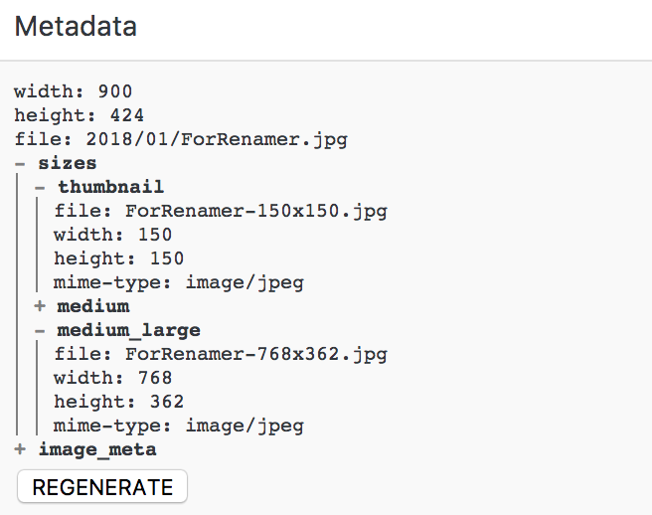Click the medium_large width: 768 line
Viewport: 652px width, 515px height.
point(112,378)
